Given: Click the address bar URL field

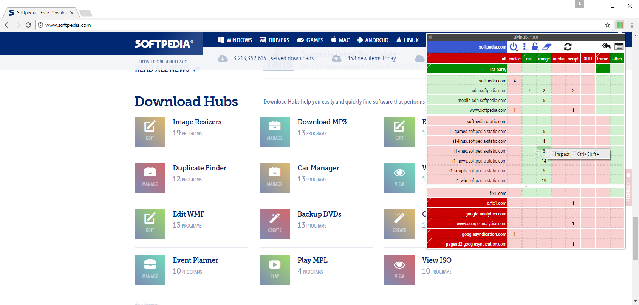Looking at the screenshot, I should [x=323, y=25].
